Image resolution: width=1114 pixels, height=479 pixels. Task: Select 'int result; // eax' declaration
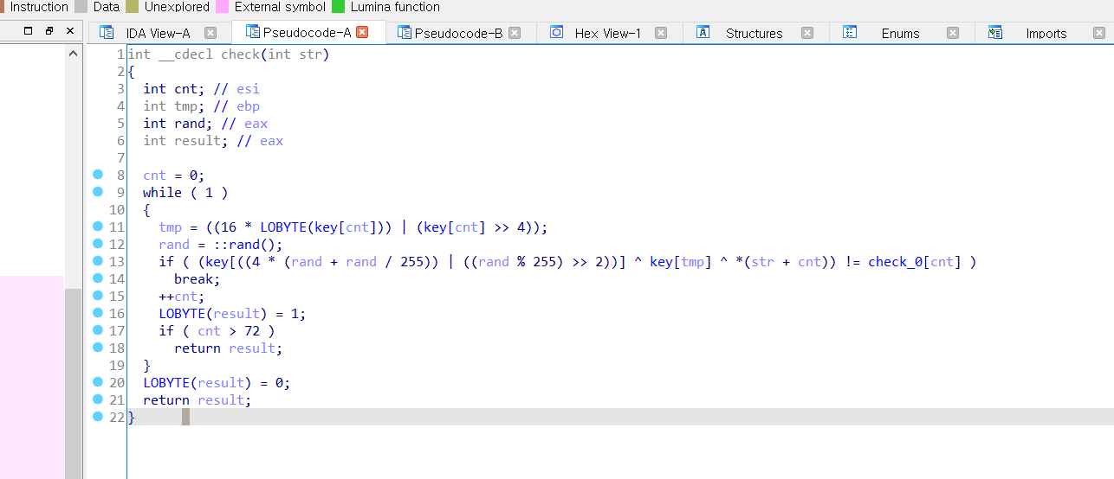(213, 141)
